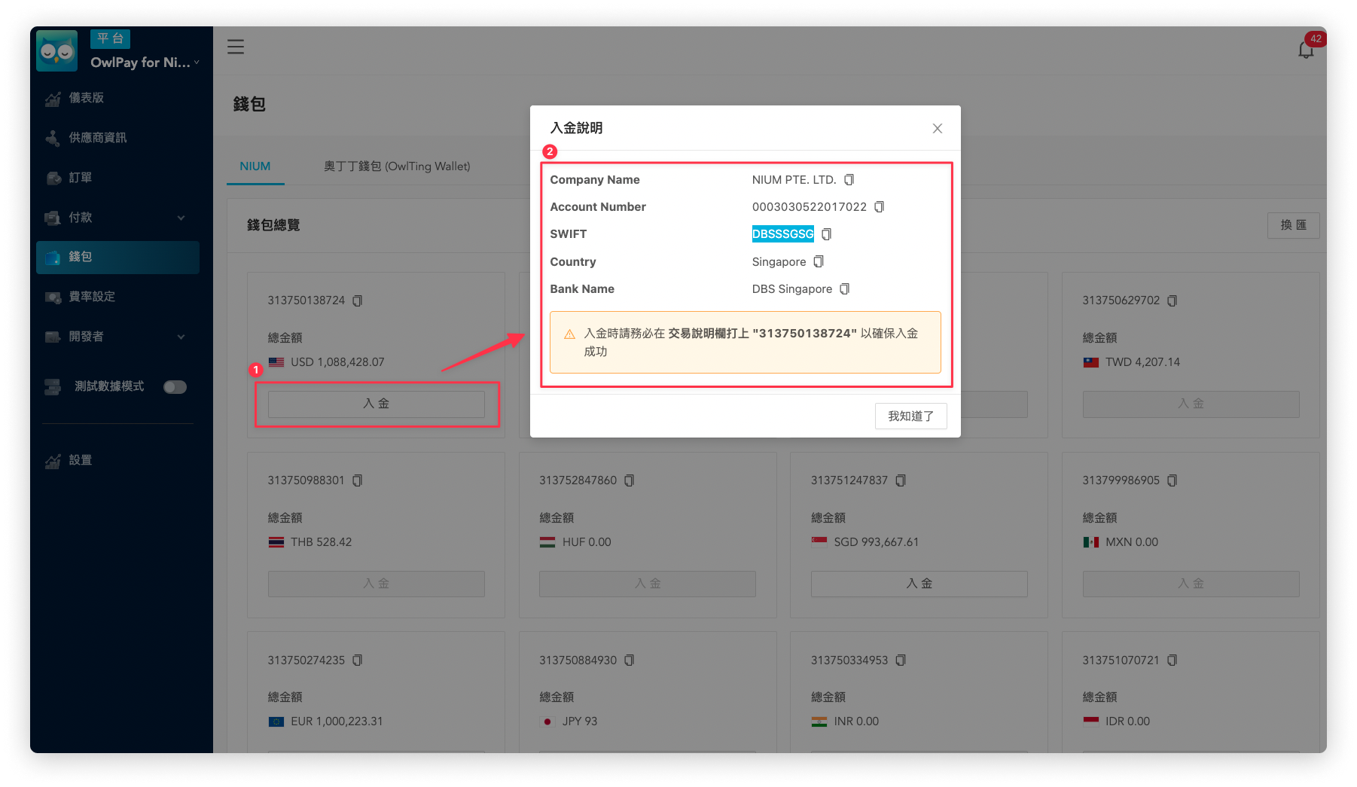Open the notification bell with 42 badge
Viewport: 1357px width, 787px height.
coord(1307,50)
